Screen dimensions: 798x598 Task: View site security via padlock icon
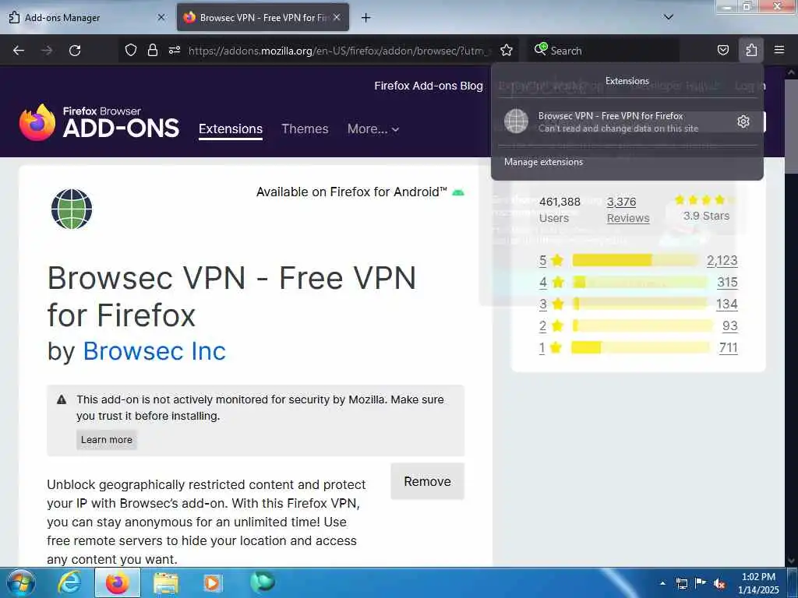click(152, 50)
